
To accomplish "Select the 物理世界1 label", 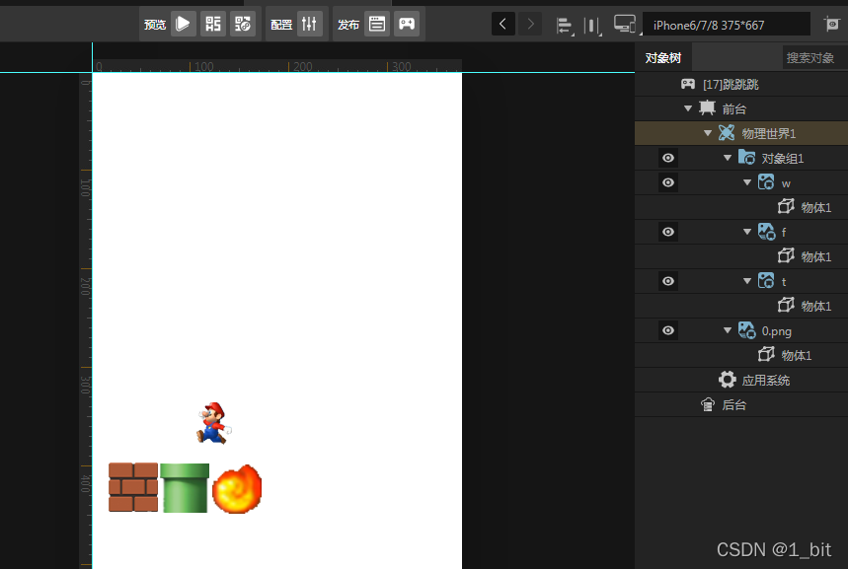I will click(x=768, y=133).
